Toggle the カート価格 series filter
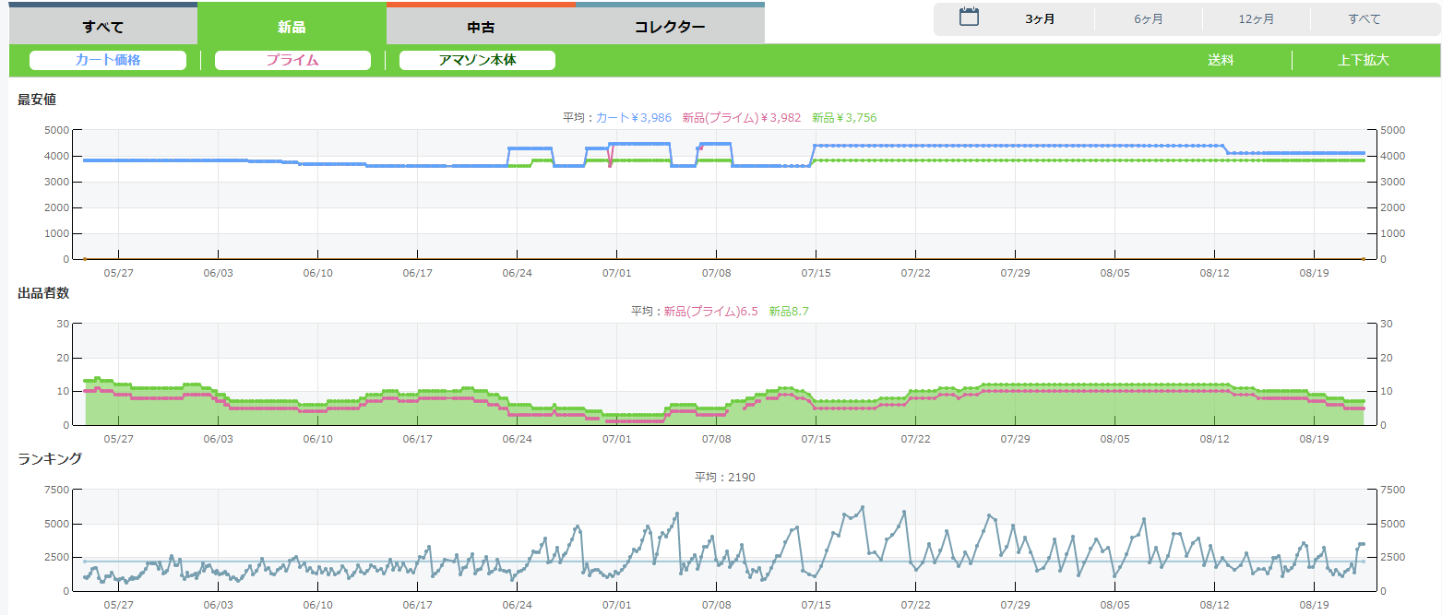The height and width of the screenshot is (615, 1442). [108, 60]
